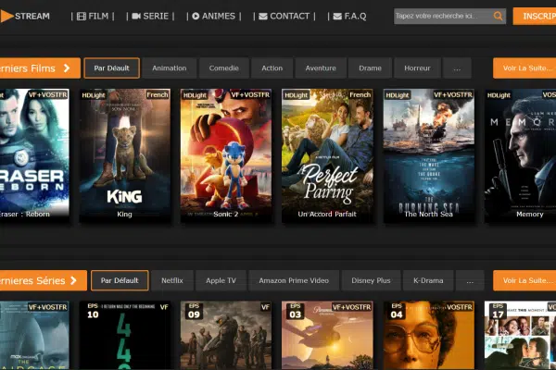Open the Eraser : Reborn poster

(x=34, y=155)
